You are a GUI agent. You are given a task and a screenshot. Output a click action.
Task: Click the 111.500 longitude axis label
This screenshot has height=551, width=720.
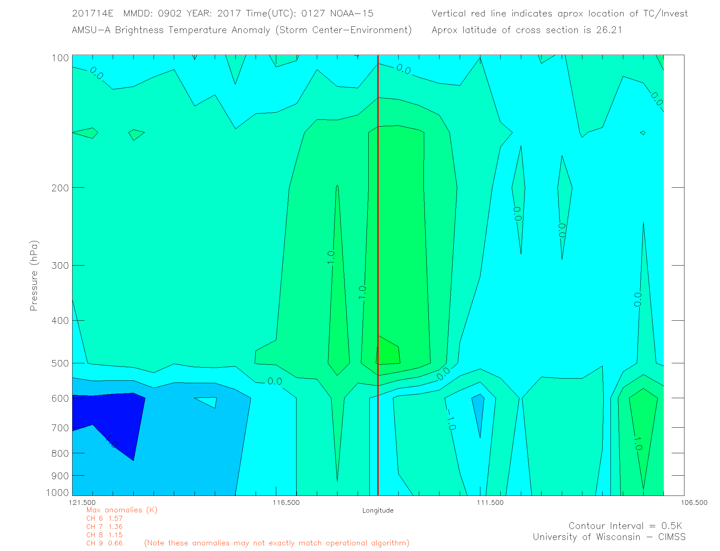pos(490,502)
